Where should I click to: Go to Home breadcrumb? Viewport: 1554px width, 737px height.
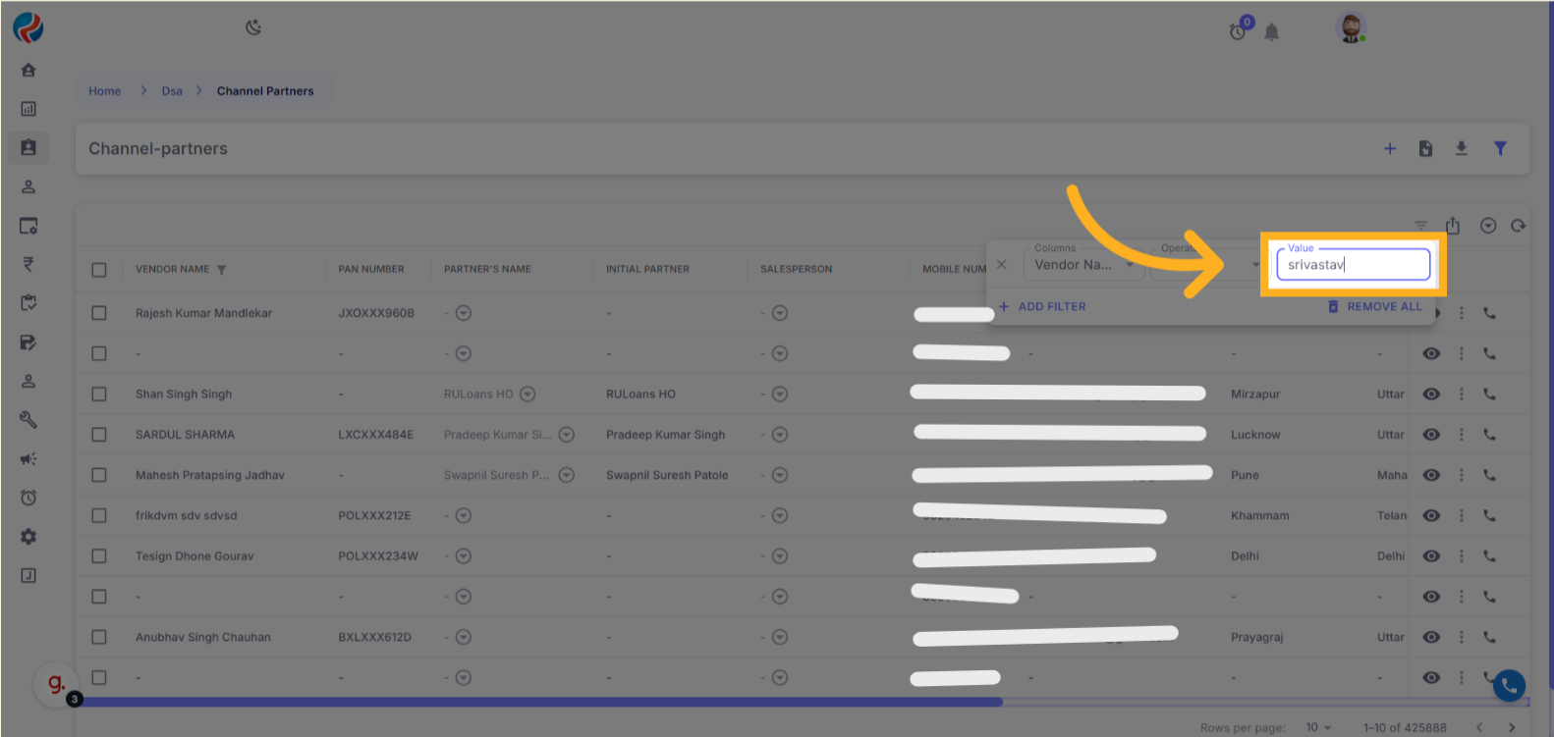point(105,91)
